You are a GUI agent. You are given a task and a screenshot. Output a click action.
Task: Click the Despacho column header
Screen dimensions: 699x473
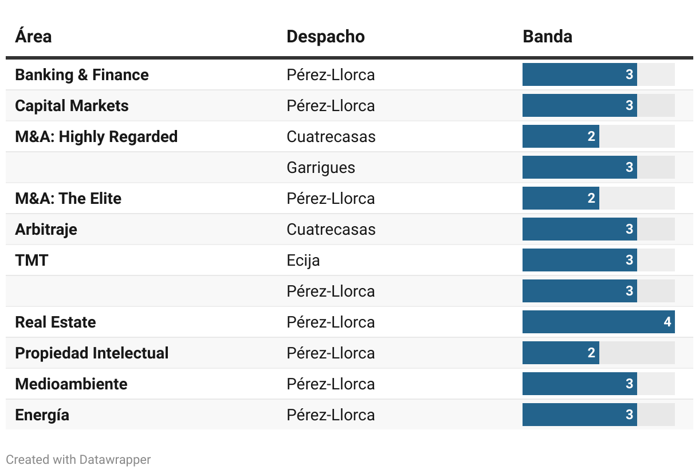(325, 37)
